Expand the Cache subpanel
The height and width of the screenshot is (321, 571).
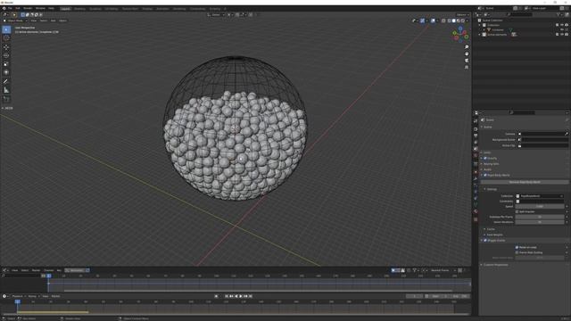click(x=490, y=229)
